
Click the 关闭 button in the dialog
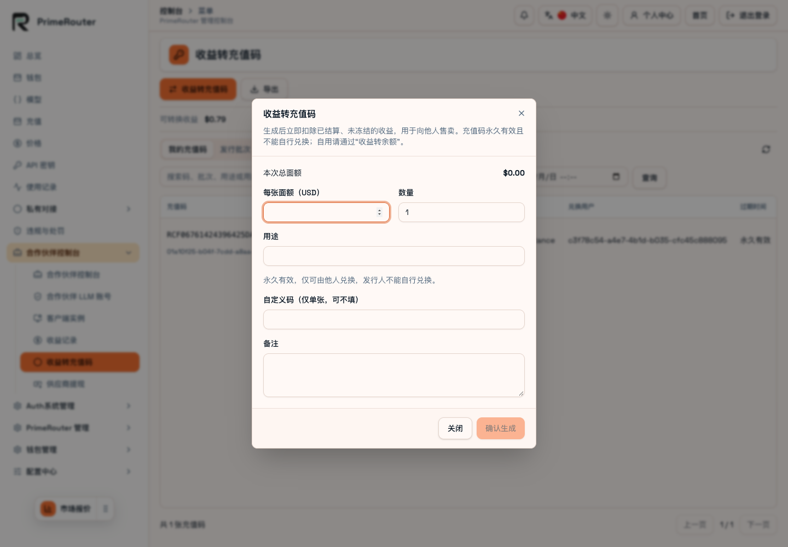click(455, 428)
